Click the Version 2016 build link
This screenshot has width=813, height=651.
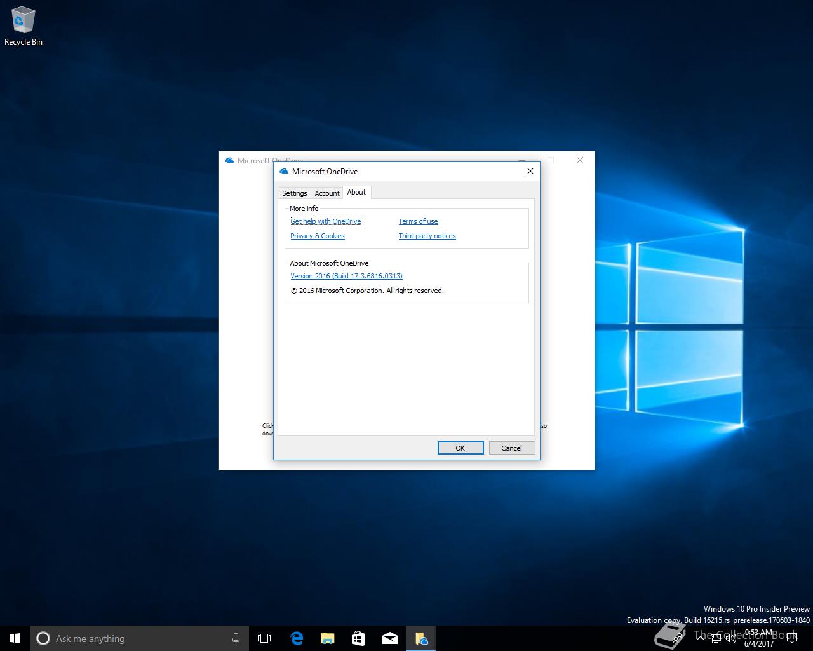pos(346,276)
